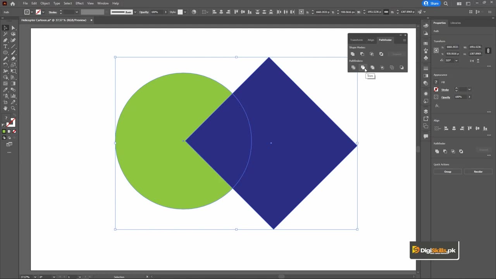Select the Gradient tool
The width and height of the screenshot is (496, 279).
[13, 84]
